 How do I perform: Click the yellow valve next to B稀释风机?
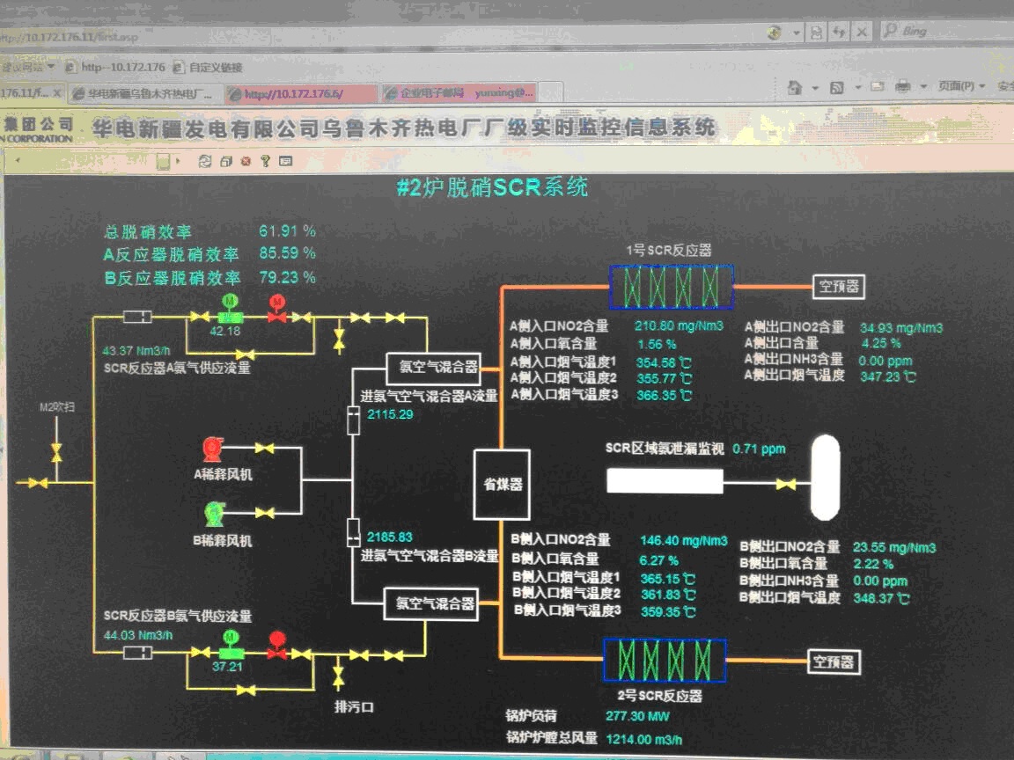point(264,513)
